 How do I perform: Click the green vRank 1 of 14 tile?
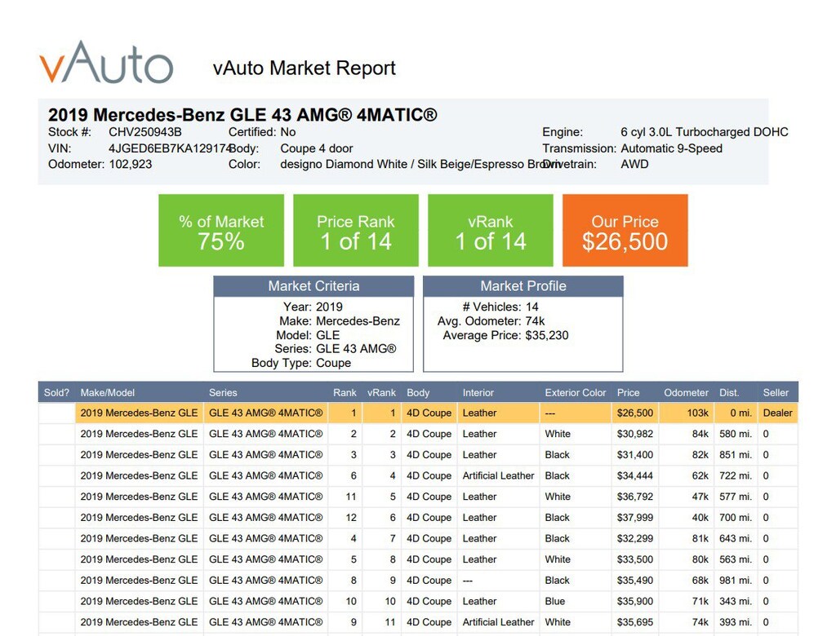490,231
